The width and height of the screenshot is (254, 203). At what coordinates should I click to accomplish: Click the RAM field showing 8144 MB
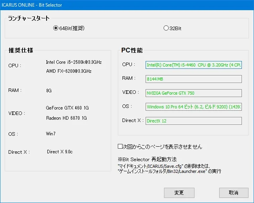coord(194,79)
